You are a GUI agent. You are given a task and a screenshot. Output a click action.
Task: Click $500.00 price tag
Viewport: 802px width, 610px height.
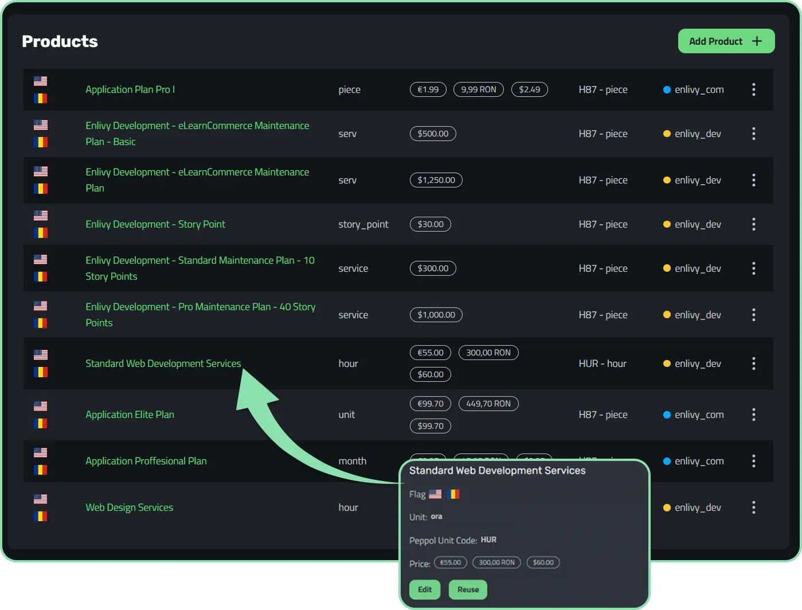click(x=433, y=134)
